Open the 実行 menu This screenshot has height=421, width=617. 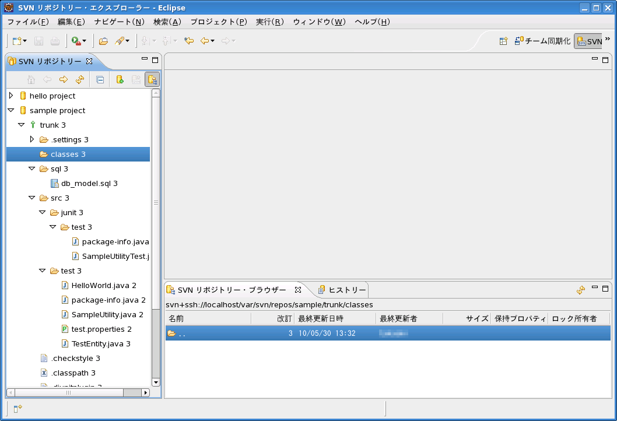pyautogui.click(x=270, y=22)
